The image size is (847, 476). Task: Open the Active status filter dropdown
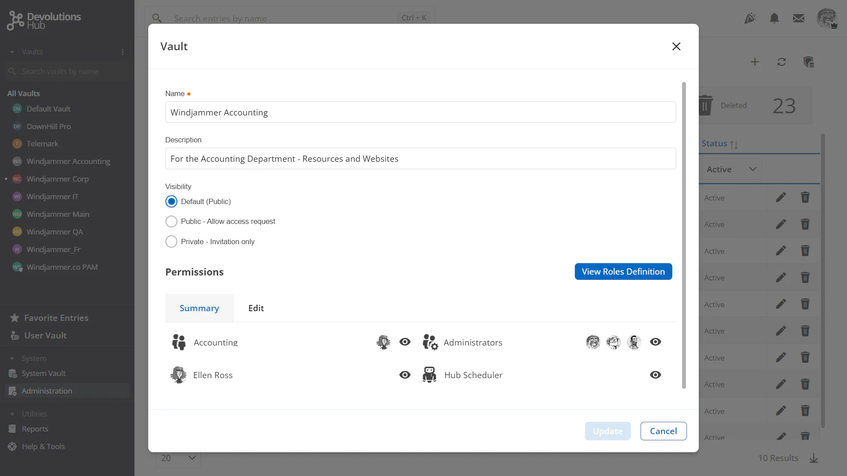[731, 169]
